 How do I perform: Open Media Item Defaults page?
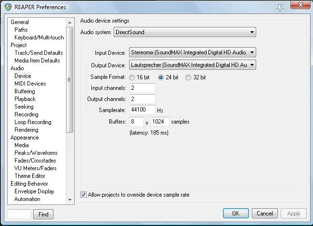[37, 61]
